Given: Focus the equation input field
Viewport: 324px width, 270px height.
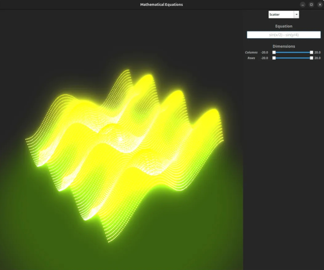Looking at the screenshot, I should coord(283,35).
